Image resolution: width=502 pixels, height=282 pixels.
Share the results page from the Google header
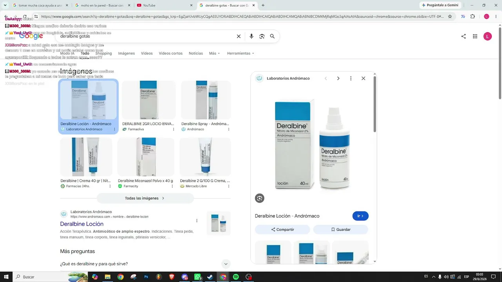point(464,36)
